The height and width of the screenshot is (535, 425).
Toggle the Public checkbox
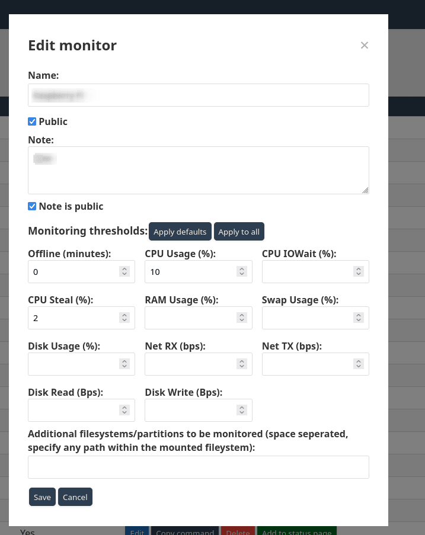[33, 121]
